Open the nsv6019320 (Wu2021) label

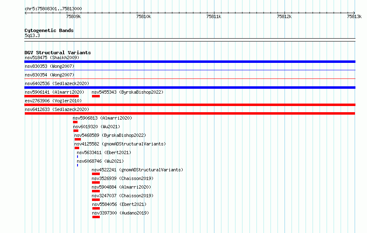tap(96, 127)
